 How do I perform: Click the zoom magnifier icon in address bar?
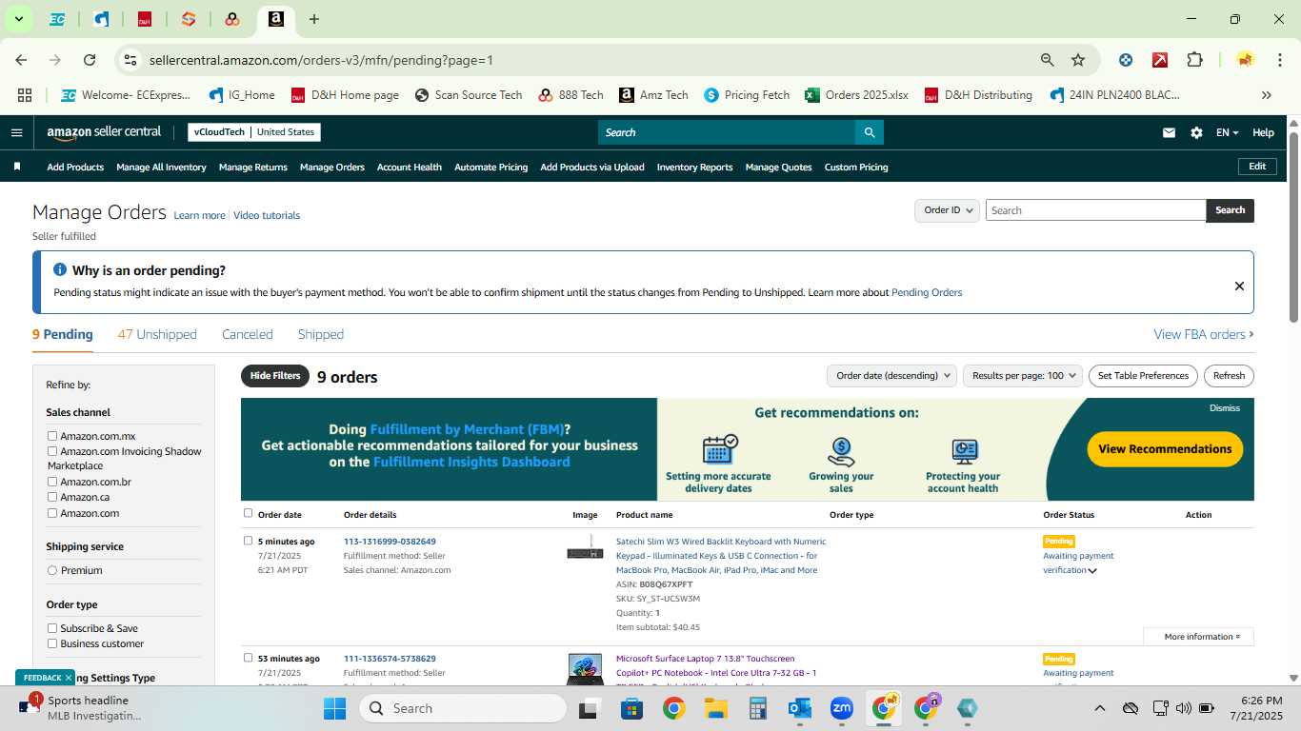point(1048,60)
